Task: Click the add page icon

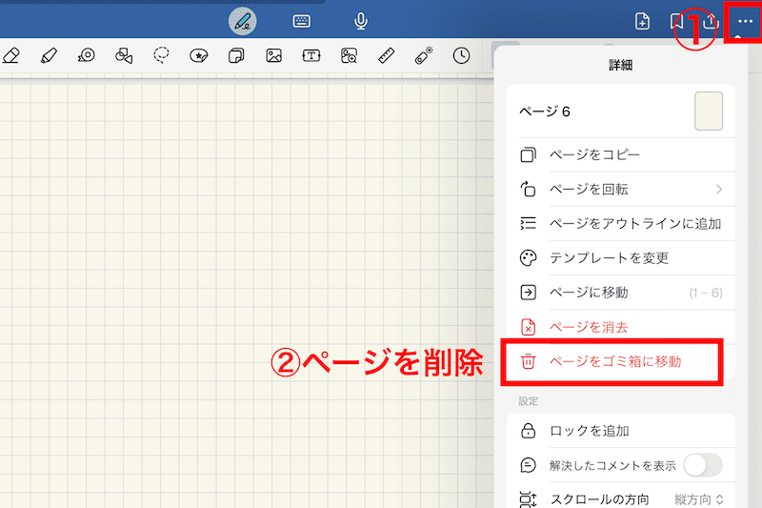Action: click(x=644, y=22)
